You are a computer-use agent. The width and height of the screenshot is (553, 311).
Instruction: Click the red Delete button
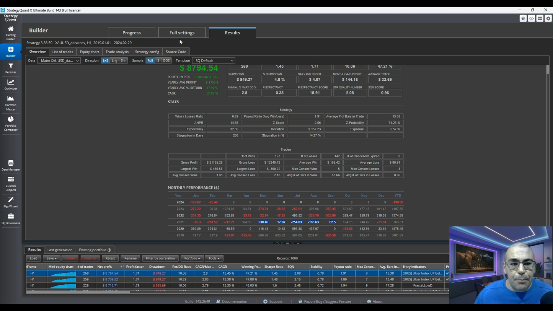70,258
